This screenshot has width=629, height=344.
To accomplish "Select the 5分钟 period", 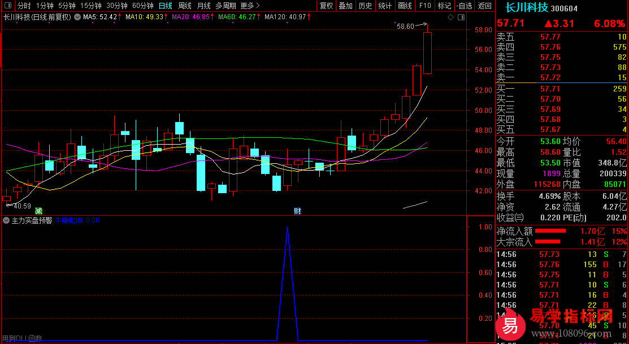I will (67, 6).
